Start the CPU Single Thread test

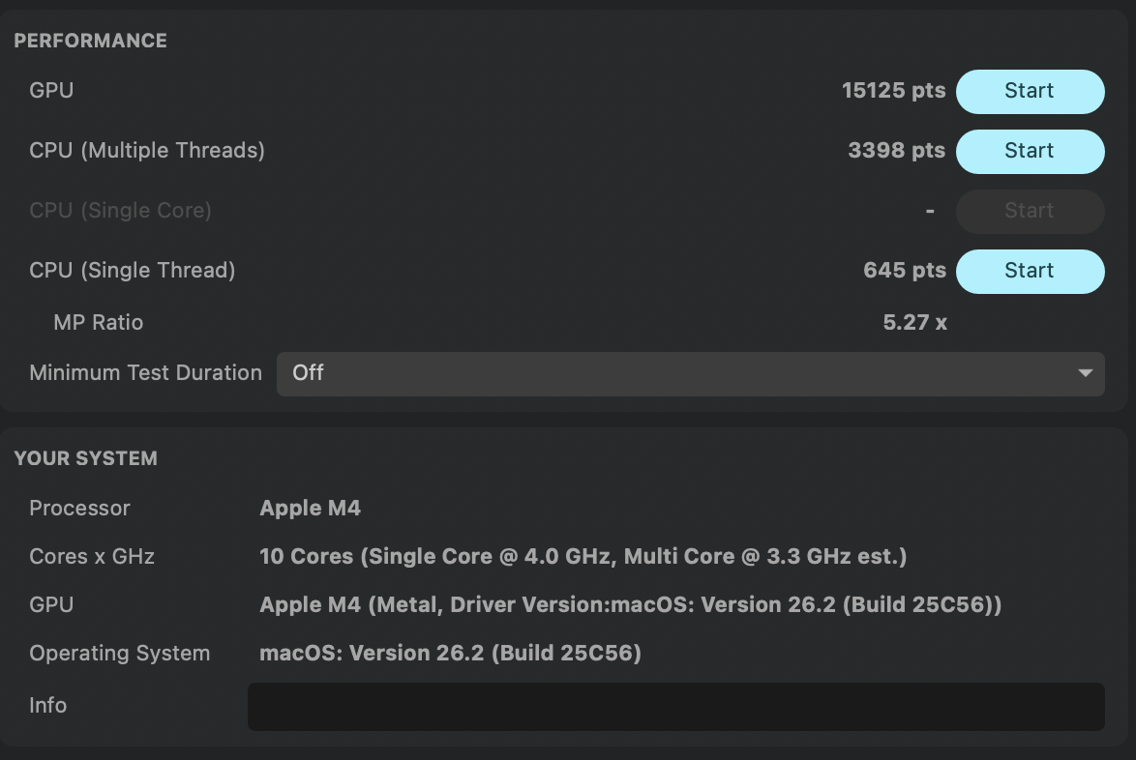tap(1030, 271)
